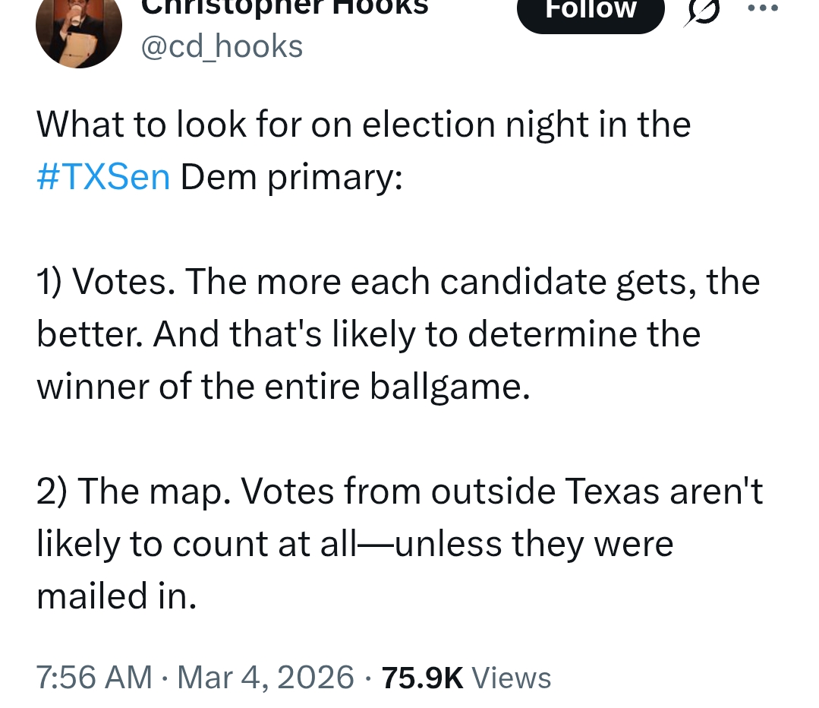Click the Mar 4, 2026 date
Viewport: 819px width, 708px height.
265,676
